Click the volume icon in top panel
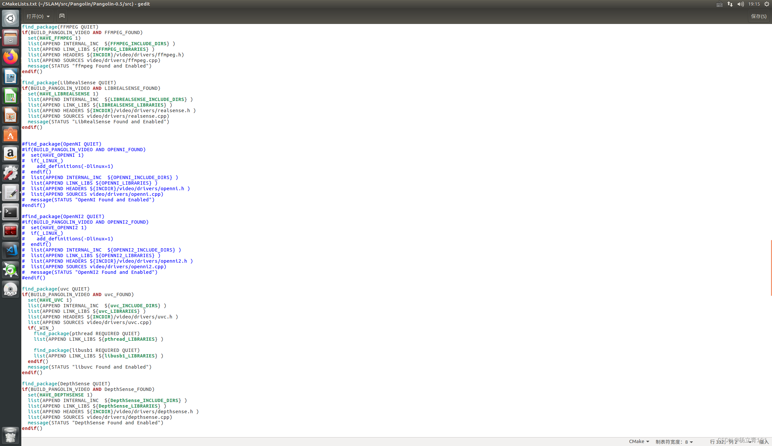This screenshot has width=772, height=446. [x=740, y=4]
